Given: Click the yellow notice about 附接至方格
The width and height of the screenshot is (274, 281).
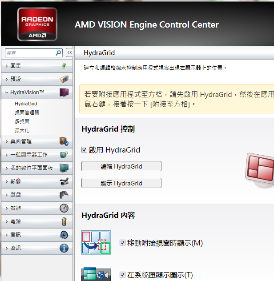Looking at the screenshot, I should point(177,99).
